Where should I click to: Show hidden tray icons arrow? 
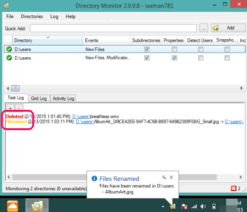(163, 206)
